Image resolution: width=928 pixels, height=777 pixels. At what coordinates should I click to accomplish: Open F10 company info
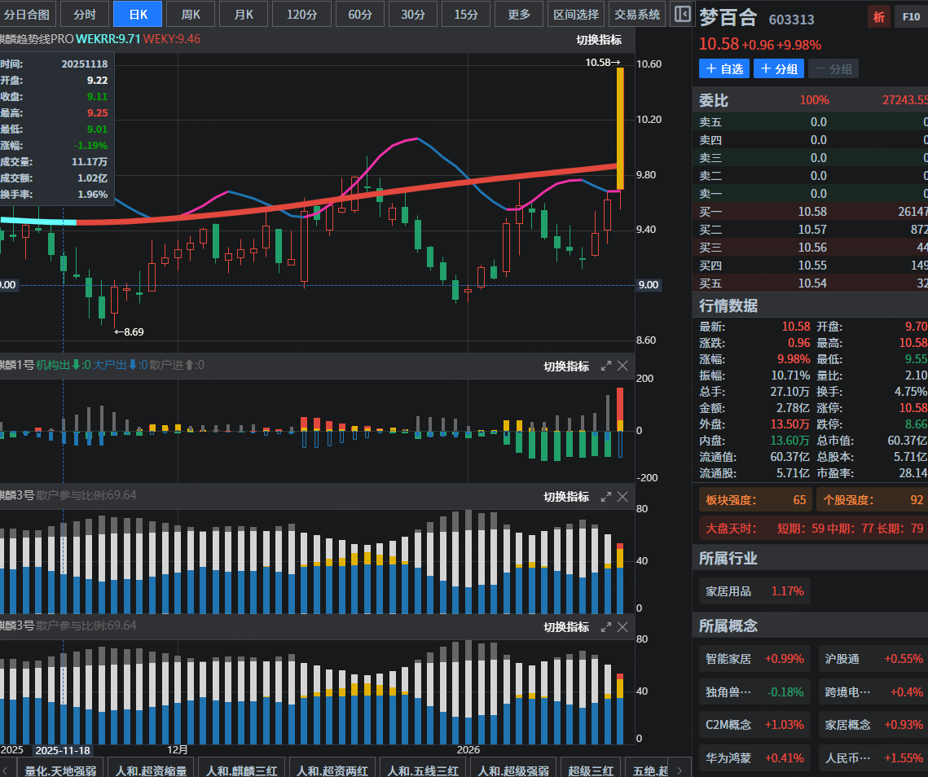(908, 16)
